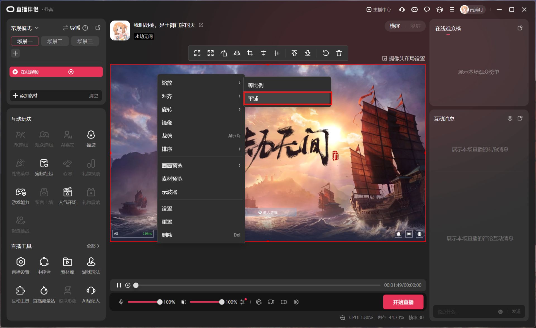536x328 pixels.
Task: Open 互动工具 tool
Action: click(20, 295)
